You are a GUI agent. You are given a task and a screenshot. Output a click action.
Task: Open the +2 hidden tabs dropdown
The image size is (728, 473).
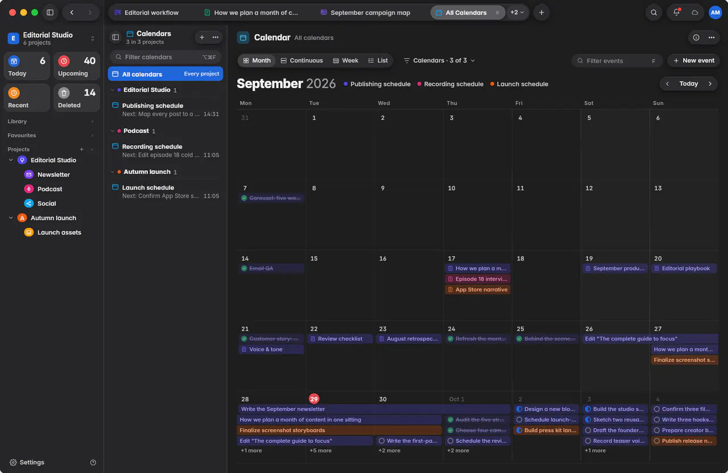pos(517,13)
